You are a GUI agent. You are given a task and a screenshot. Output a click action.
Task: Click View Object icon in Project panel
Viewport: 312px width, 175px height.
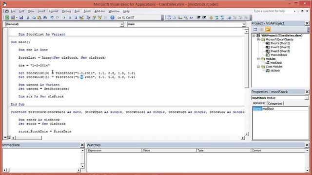click(x=261, y=30)
